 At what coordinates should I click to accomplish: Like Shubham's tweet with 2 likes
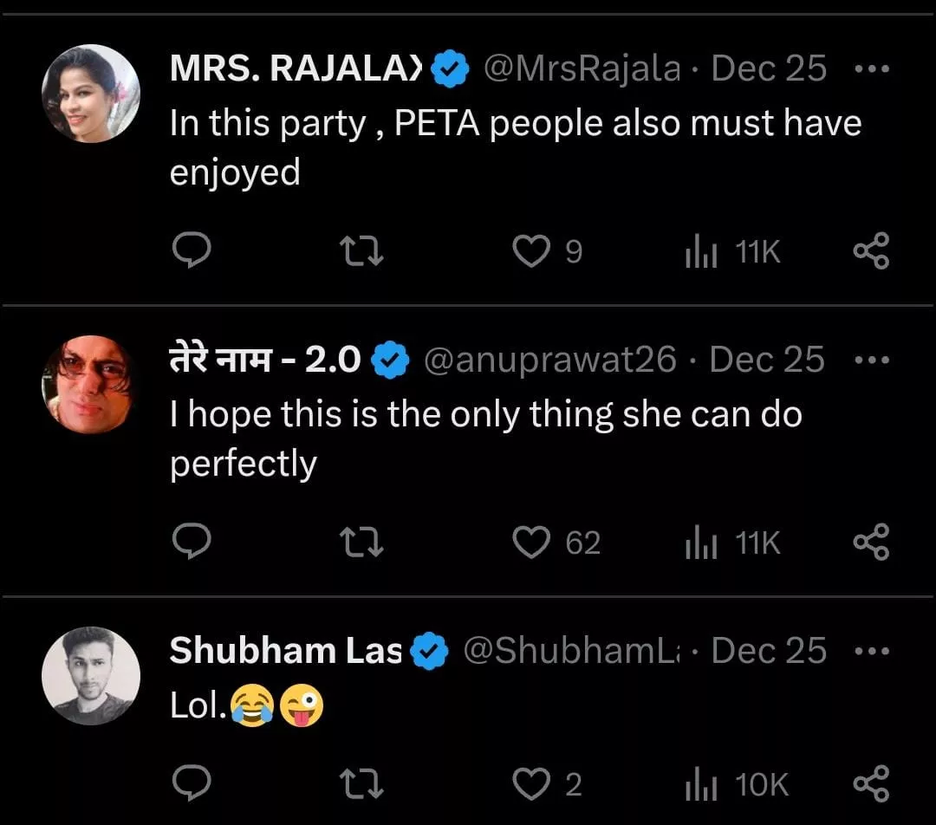click(531, 784)
